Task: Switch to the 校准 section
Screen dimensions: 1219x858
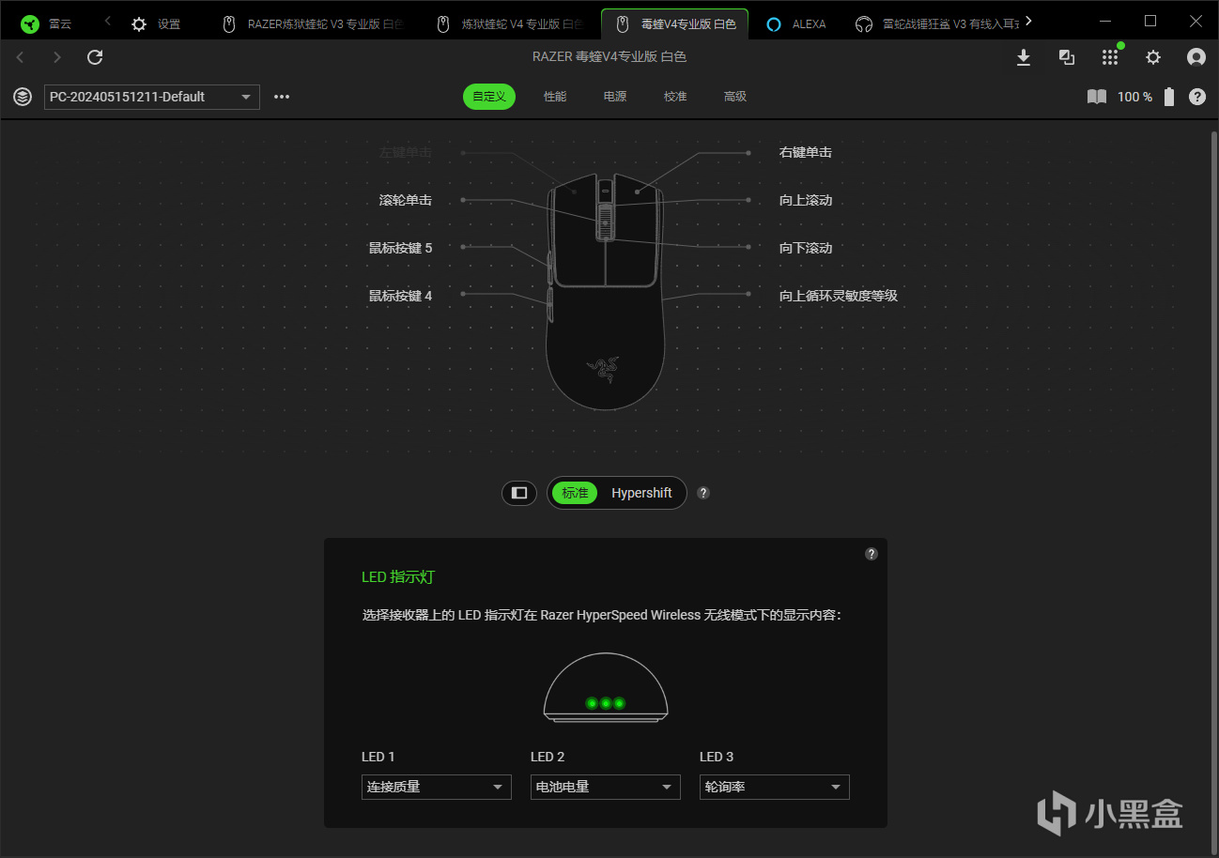Action: pos(675,97)
